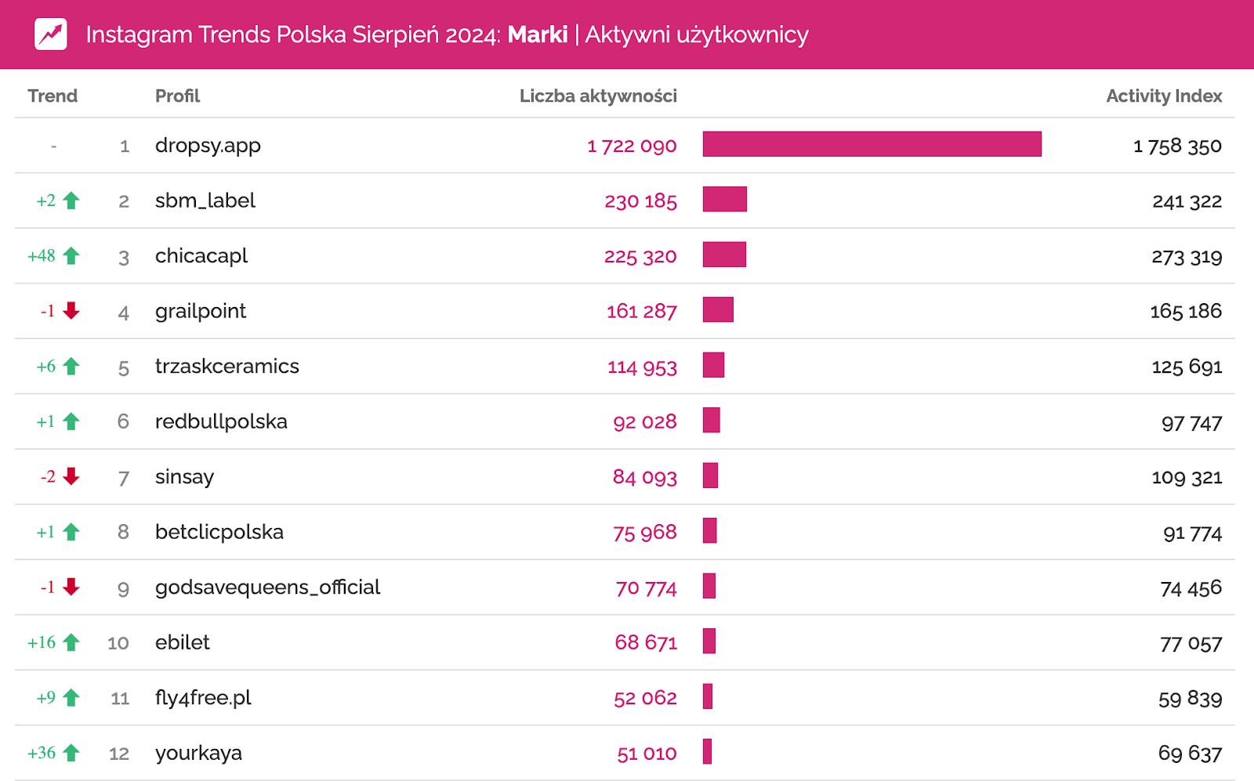Click the green up arrow beside sbm_label
The width and height of the screenshot is (1254, 781).
pos(71,201)
